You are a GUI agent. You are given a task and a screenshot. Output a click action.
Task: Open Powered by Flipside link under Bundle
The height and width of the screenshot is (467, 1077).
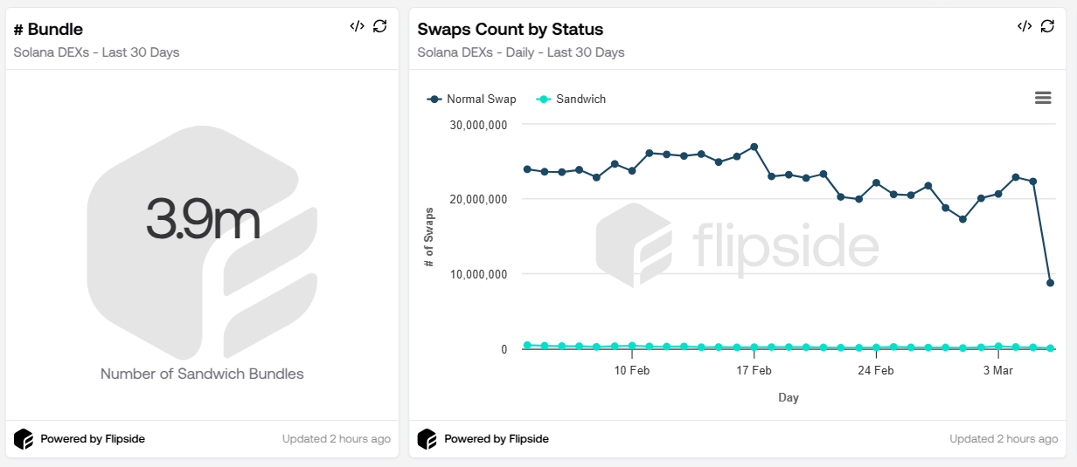[x=93, y=439]
